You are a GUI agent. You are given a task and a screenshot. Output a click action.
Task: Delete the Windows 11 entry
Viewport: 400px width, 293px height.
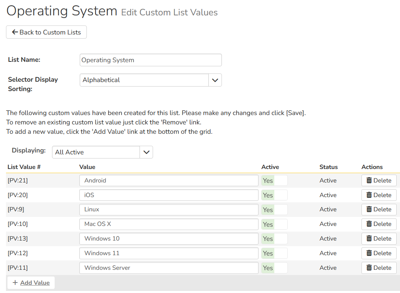pos(379,253)
